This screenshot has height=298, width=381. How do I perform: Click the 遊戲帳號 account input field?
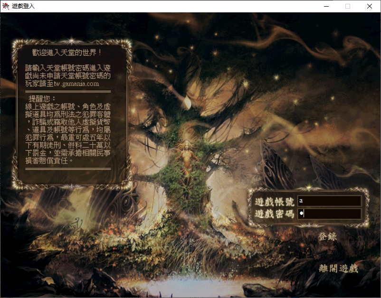(330, 201)
